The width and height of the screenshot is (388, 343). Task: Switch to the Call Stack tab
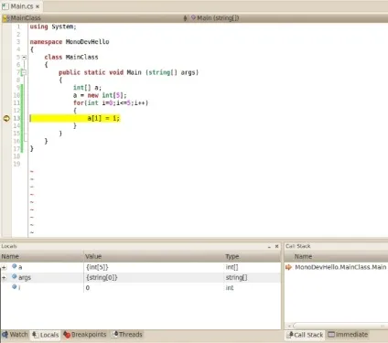tap(305, 335)
